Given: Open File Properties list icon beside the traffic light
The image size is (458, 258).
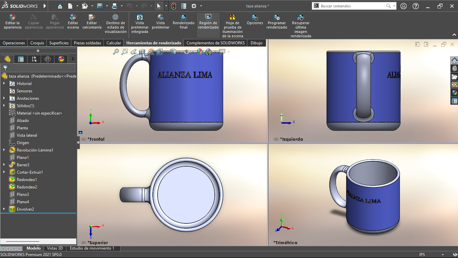Looking at the screenshot, I should [184, 6].
